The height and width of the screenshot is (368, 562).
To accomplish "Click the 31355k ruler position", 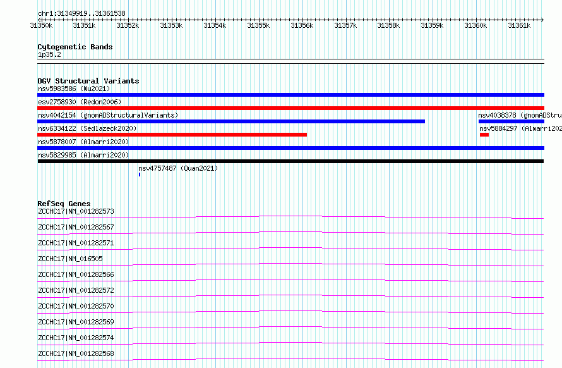I will [258, 25].
